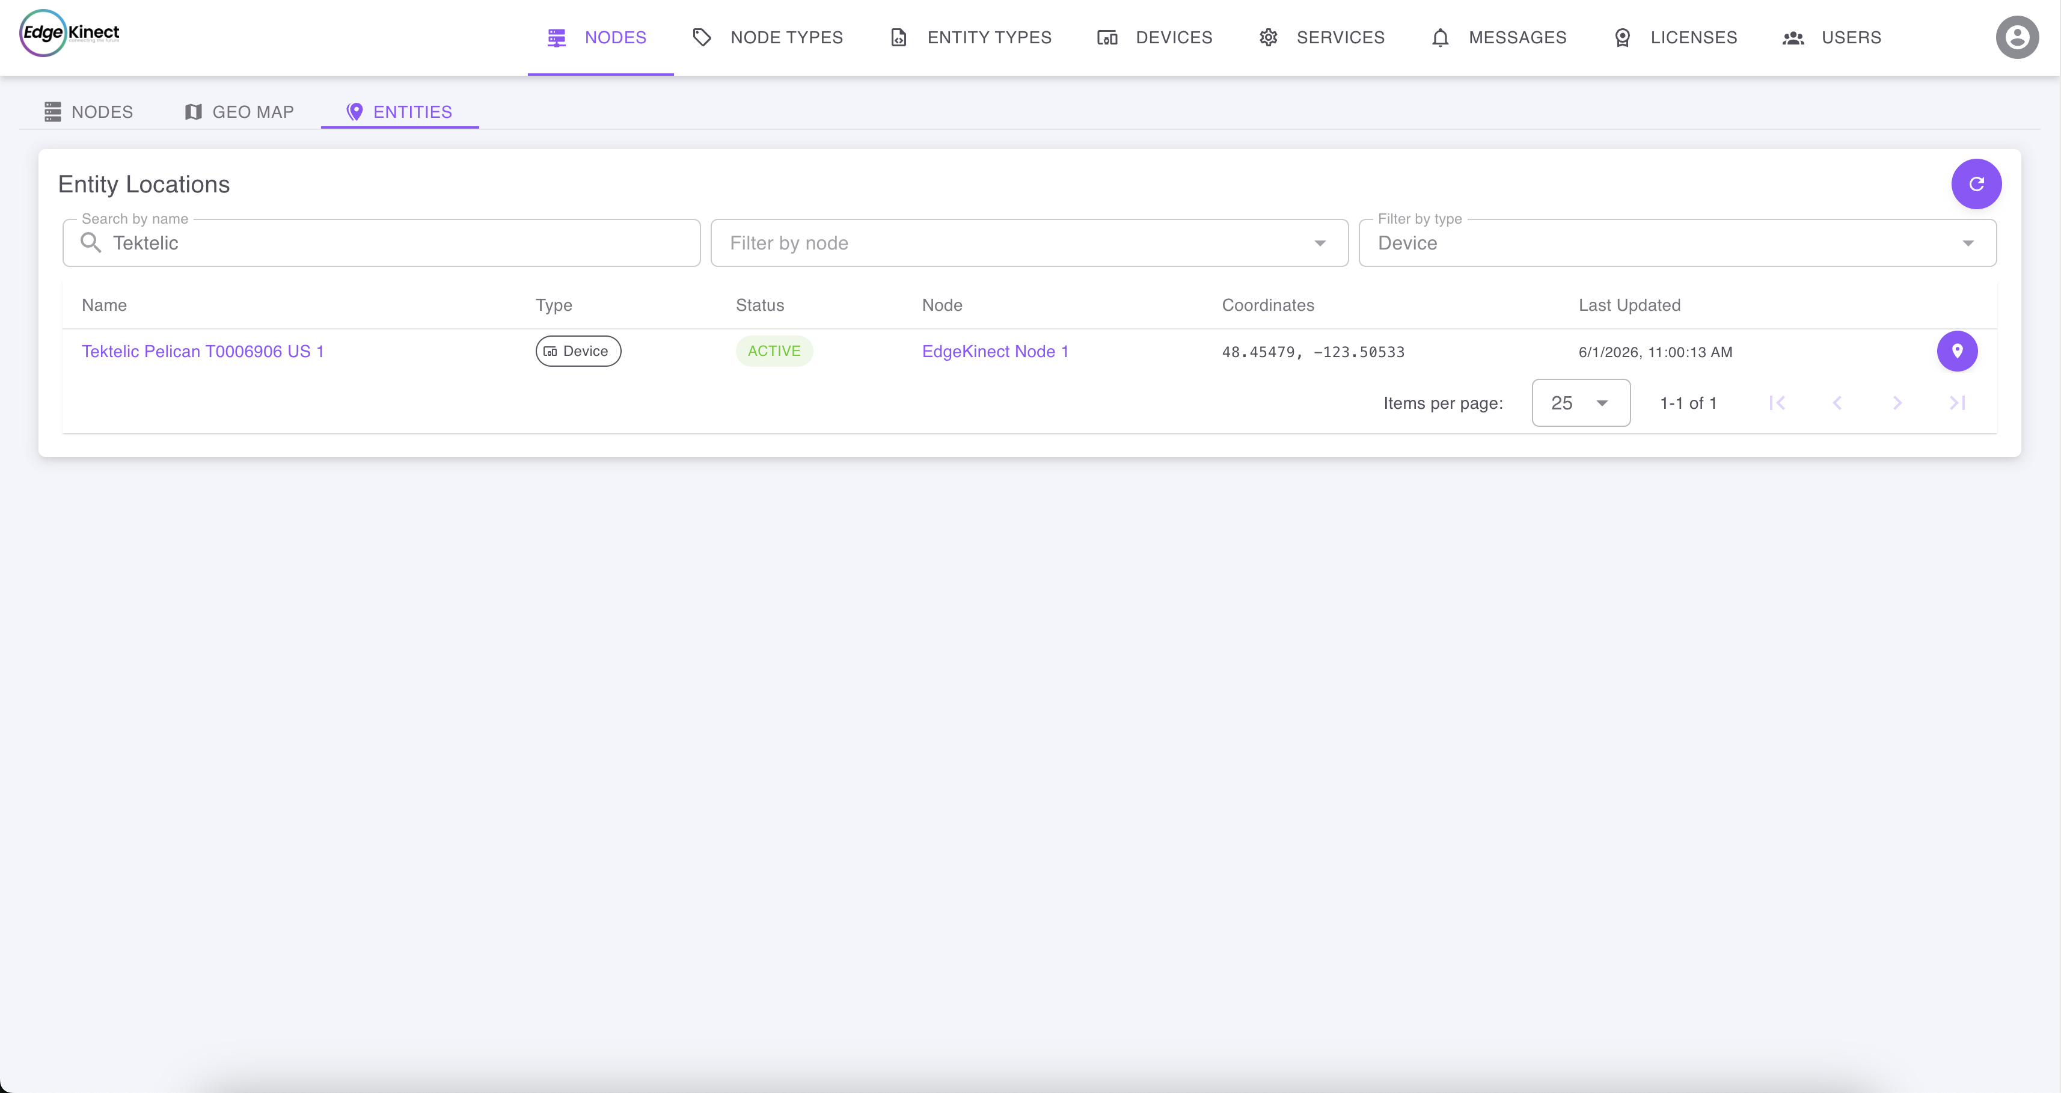
Task: Click the Coordinates column header
Action: point(1267,305)
